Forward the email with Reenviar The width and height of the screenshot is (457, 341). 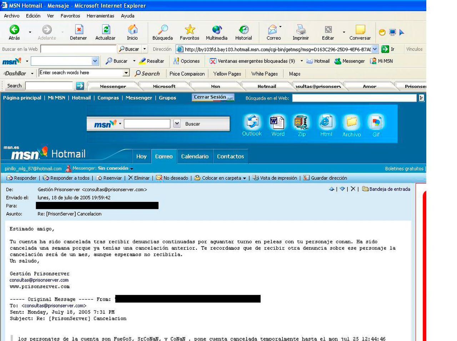coord(109,178)
